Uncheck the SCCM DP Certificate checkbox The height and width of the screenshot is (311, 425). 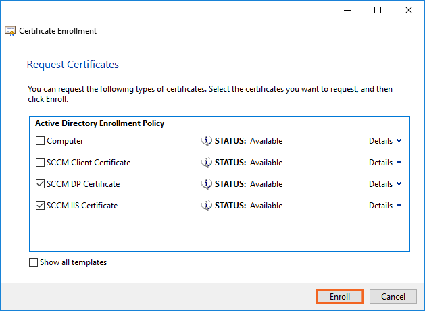coord(41,184)
